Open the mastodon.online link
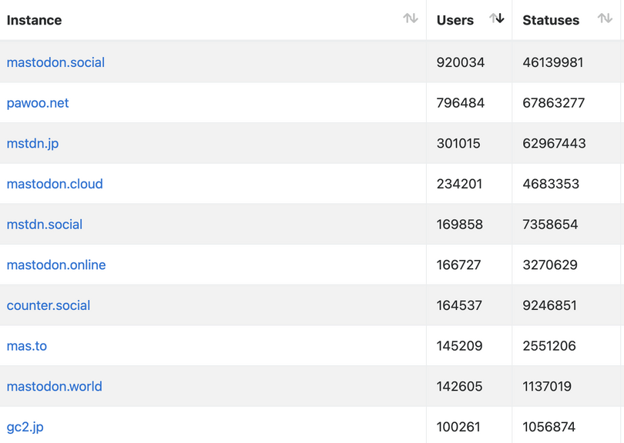The width and height of the screenshot is (624, 443). click(x=56, y=265)
